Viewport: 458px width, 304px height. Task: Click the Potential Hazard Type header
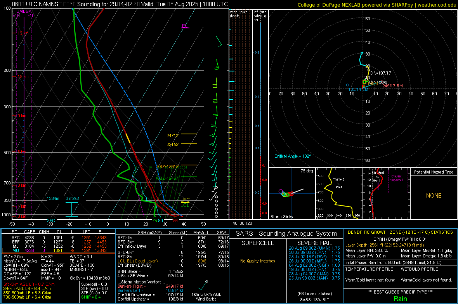(434, 172)
